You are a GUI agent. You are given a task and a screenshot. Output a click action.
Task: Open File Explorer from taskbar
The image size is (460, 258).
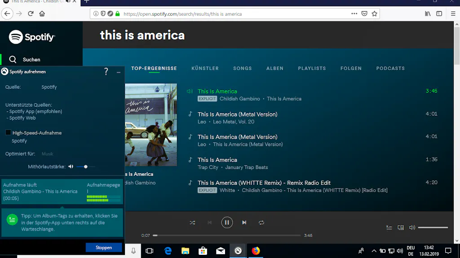(185, 251)
